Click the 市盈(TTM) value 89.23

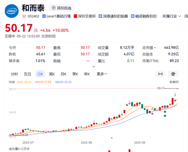[174, 61]
